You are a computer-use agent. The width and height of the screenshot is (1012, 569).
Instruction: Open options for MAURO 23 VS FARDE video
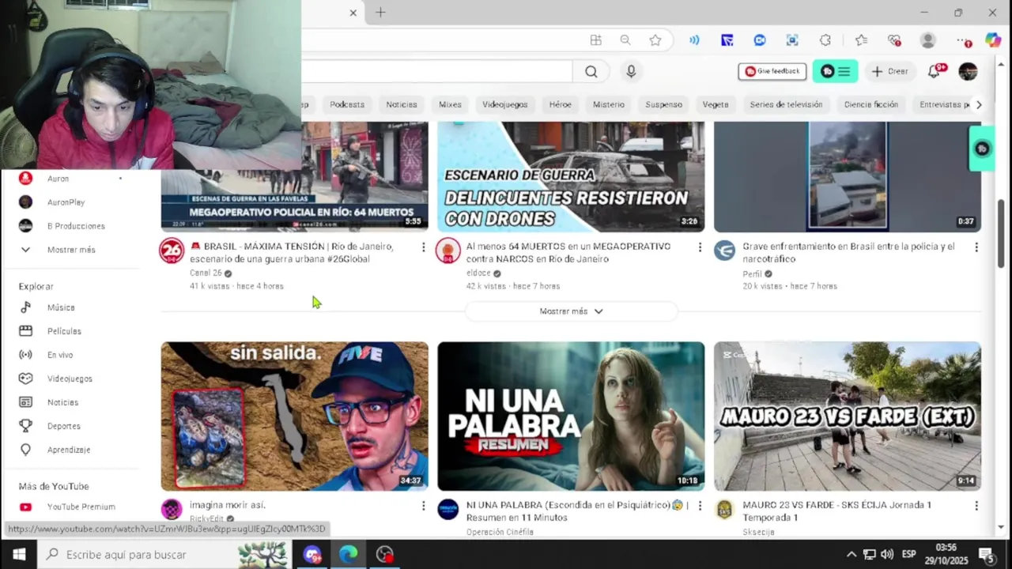pos(976,506)
